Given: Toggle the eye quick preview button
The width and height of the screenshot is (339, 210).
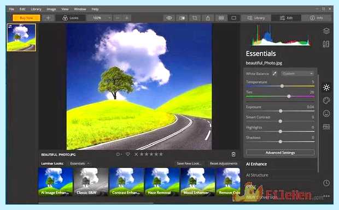Looking at the screenshot, I should (x=169, y=18).
